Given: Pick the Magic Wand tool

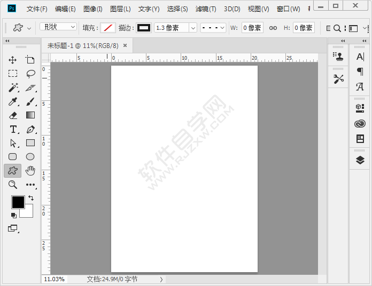Looking at the screenshot, I should point(13,88).
